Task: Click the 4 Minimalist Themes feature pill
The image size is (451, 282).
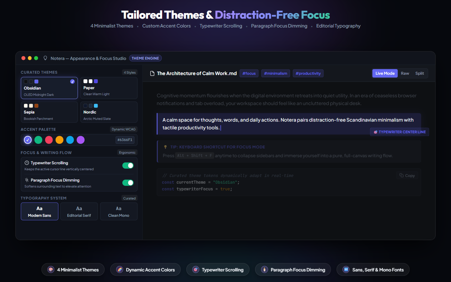Action: pyautogui.click(x=73, y=270)
